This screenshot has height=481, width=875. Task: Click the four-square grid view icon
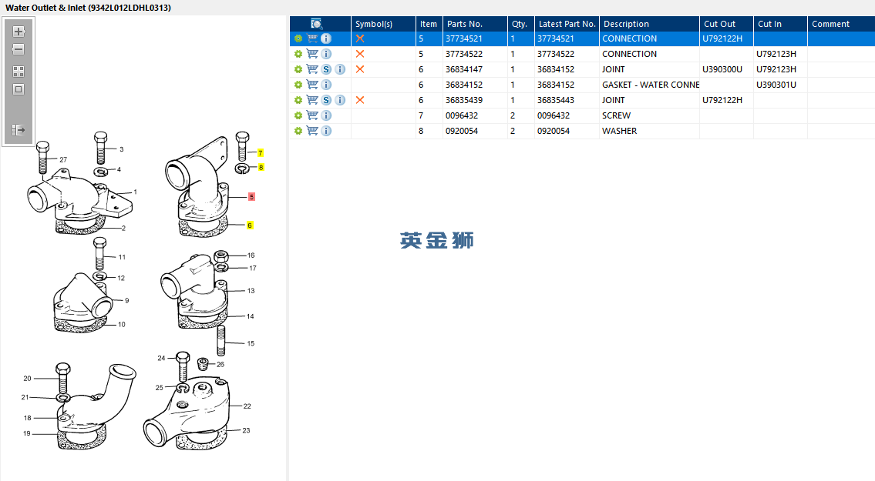pos(19,71)
